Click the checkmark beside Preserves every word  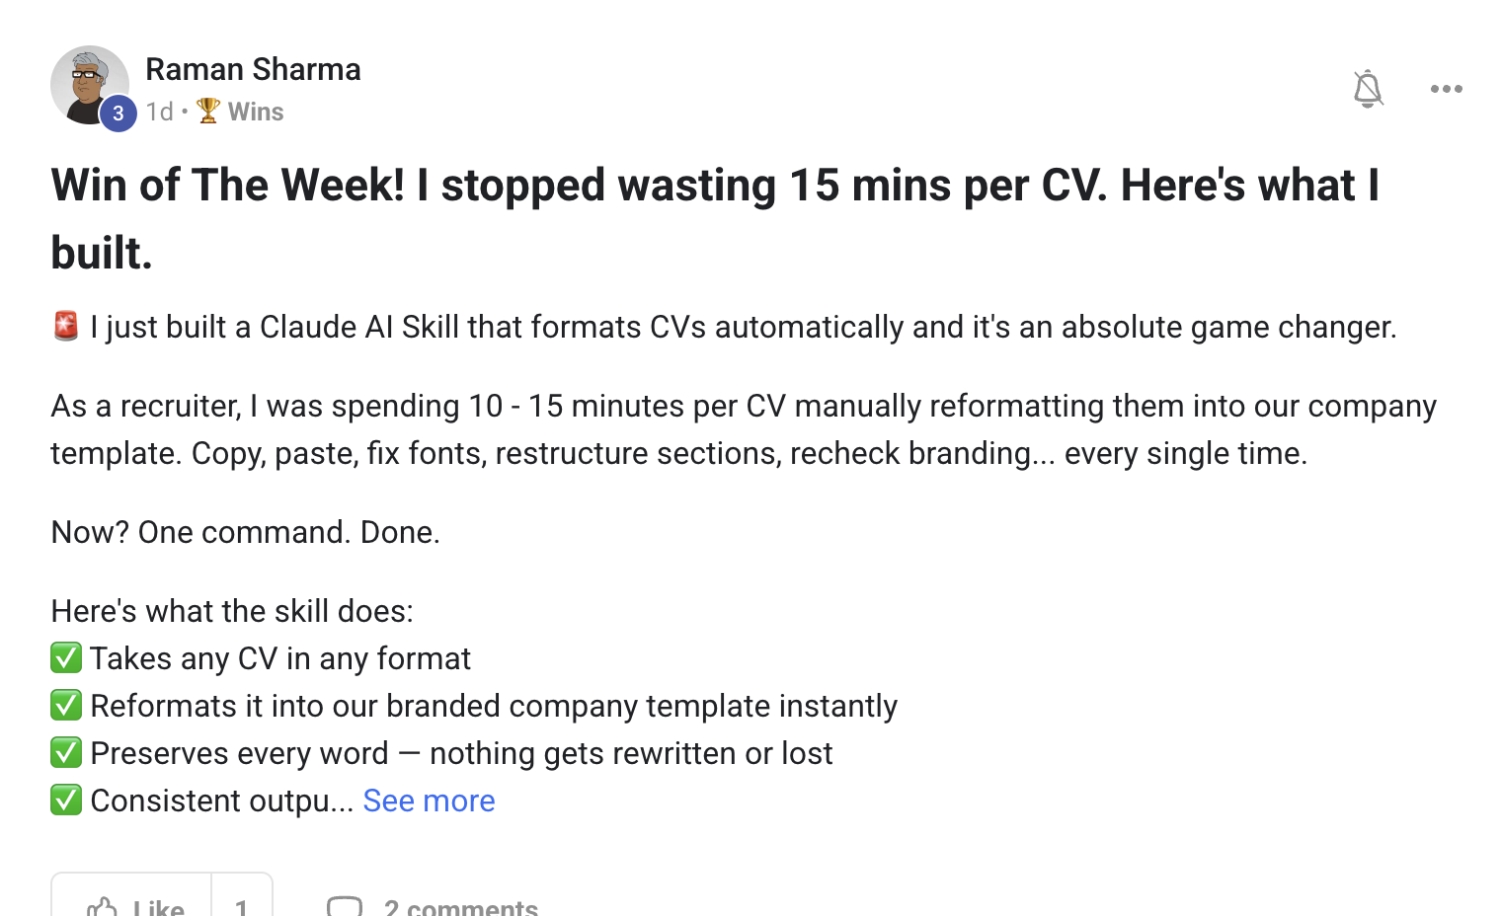click(66, 752)
